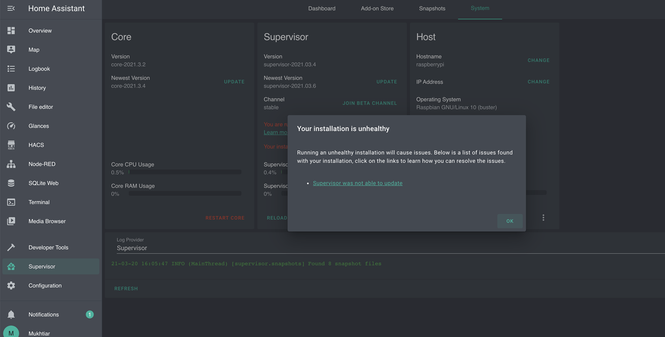Open the Snapshots tab
This screenshot has height=337, width=665.
(432, 8)
